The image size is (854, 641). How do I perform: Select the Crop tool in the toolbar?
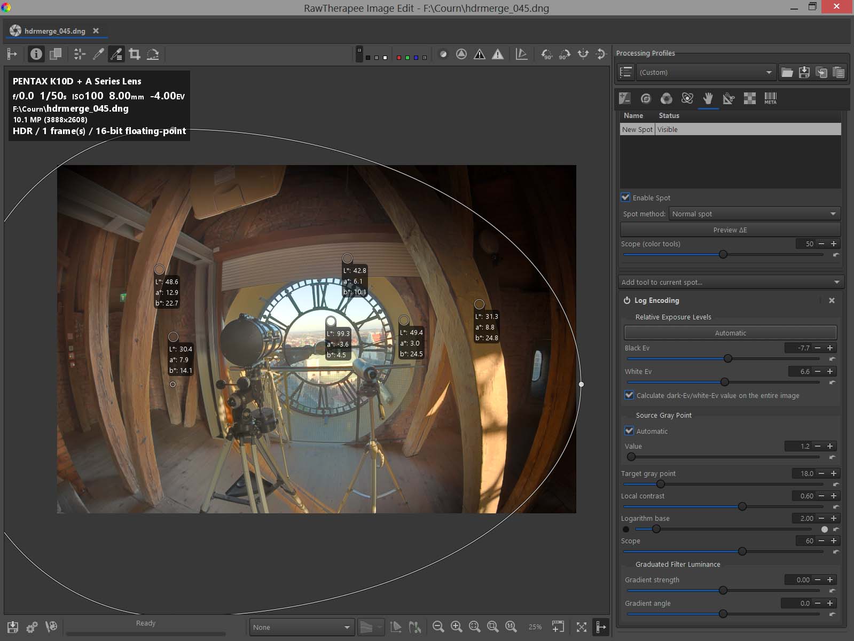pos(135,54)
